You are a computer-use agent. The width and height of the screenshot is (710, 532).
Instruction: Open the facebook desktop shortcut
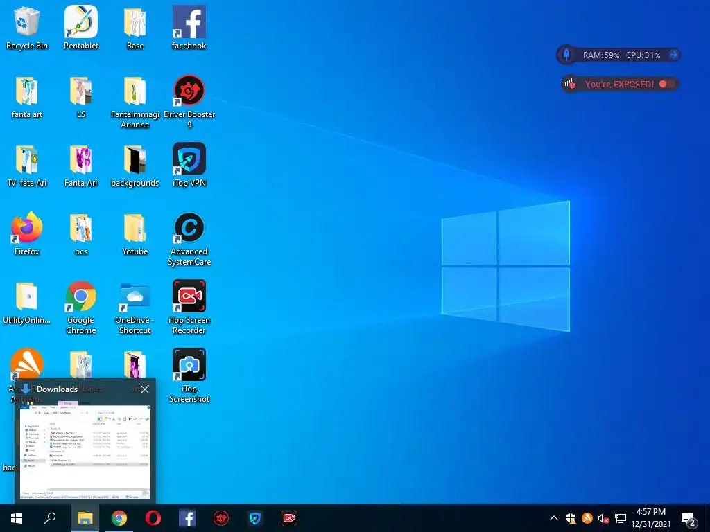coord(189,27)
